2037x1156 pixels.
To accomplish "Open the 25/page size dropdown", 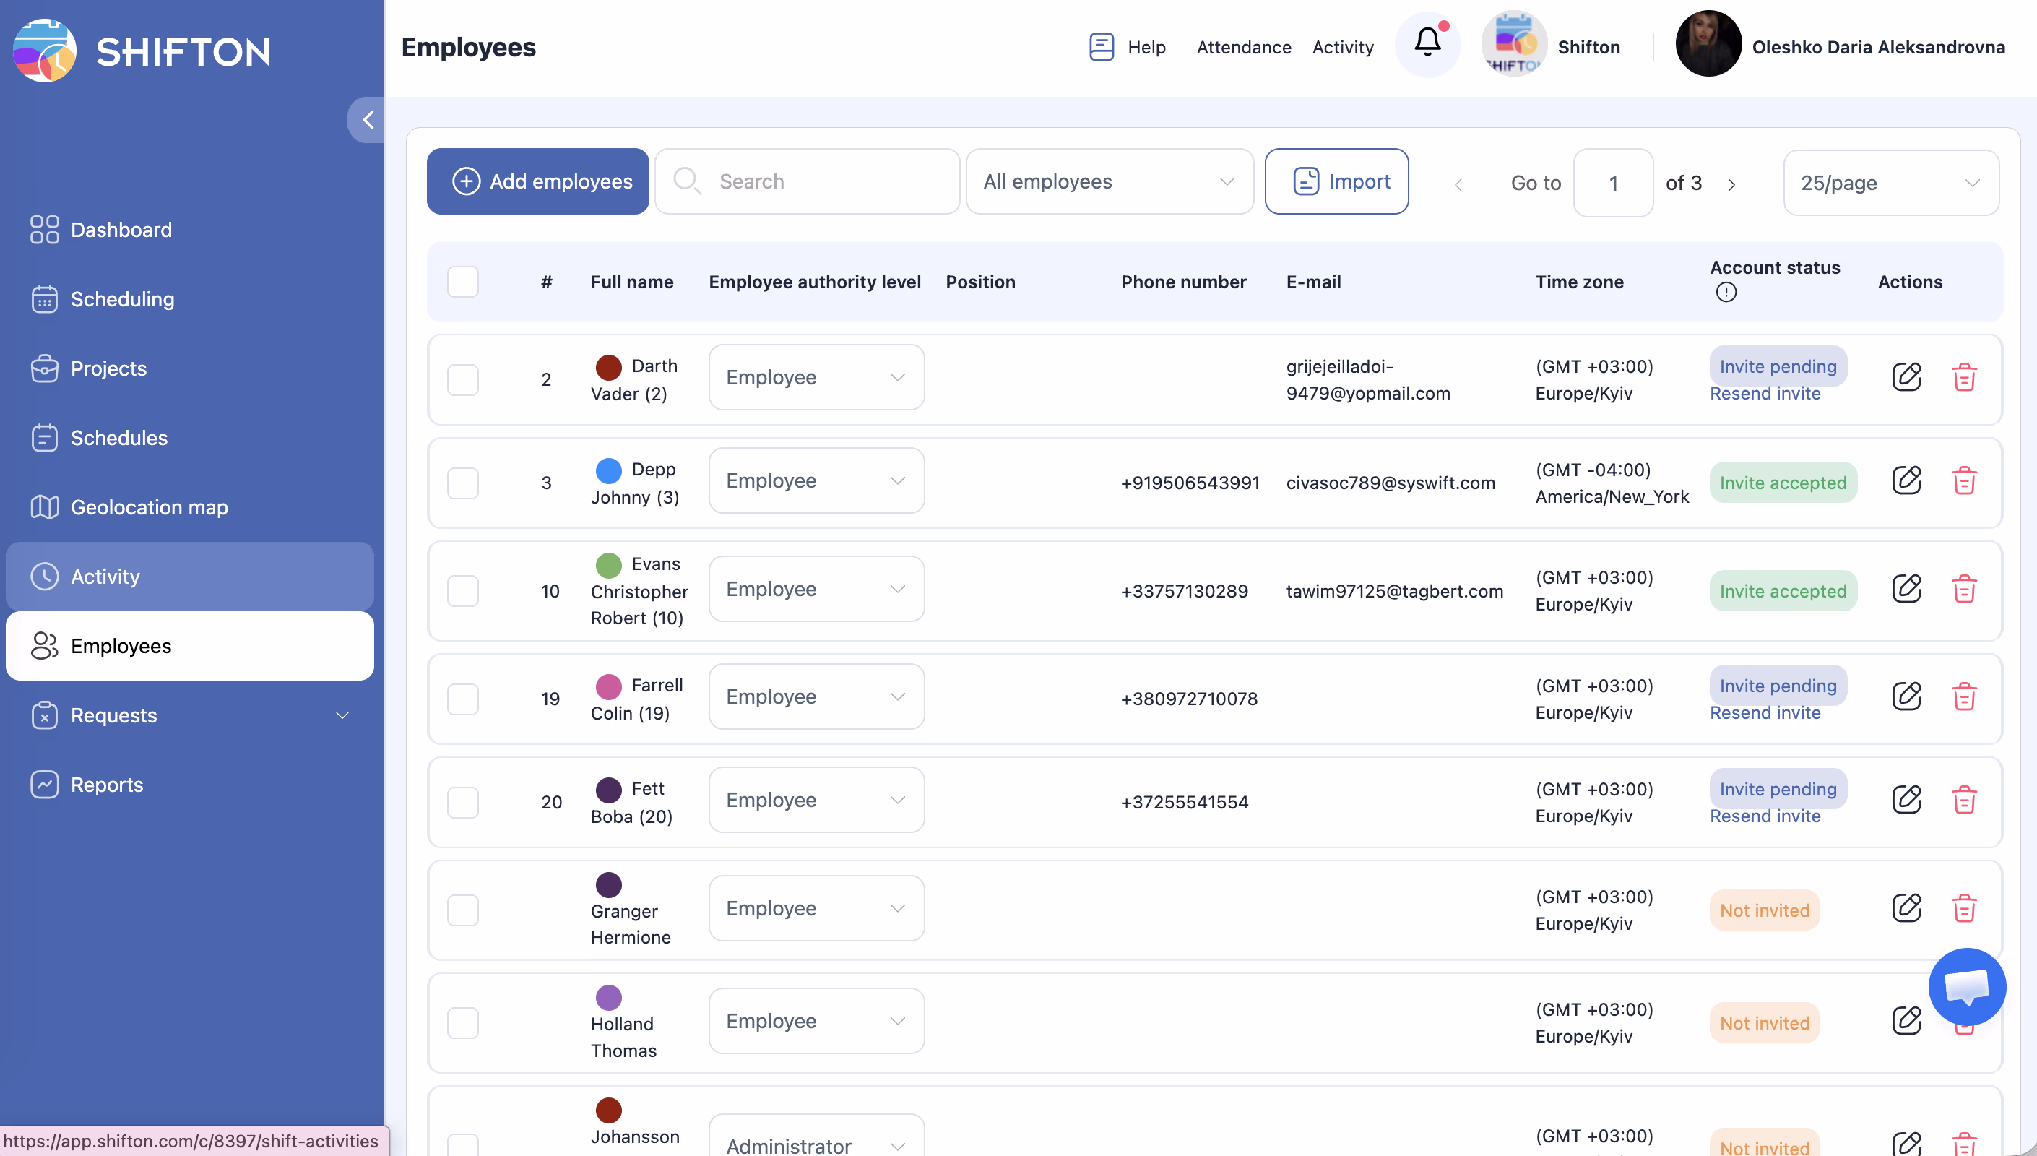I will pyautogui.click(x=1890, y=184).
